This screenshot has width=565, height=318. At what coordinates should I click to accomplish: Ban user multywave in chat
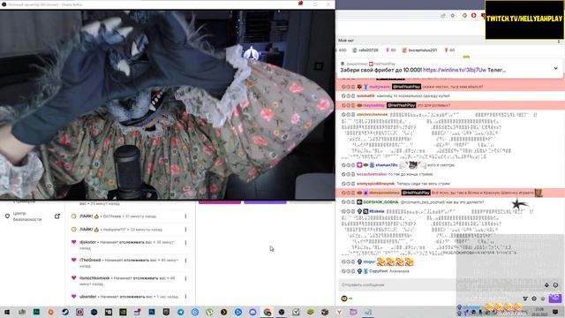coord(343,87)
